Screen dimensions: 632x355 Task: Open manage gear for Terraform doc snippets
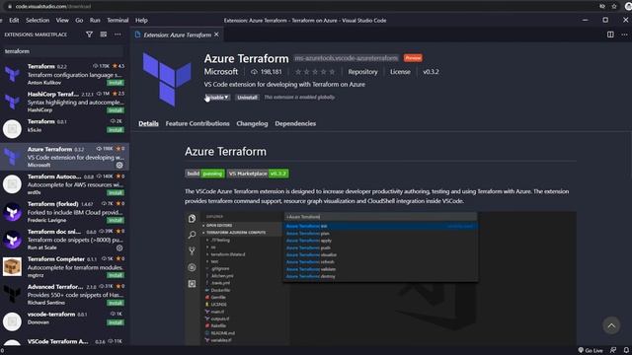[119, 248]
